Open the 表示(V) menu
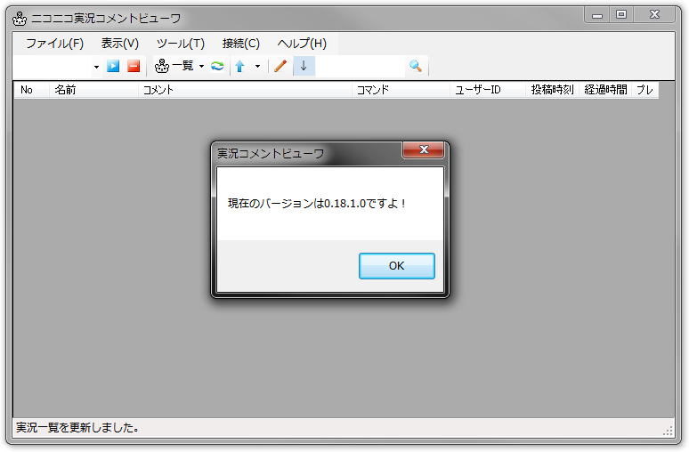The width and height of the screenshot is (689, 452). 120,44
